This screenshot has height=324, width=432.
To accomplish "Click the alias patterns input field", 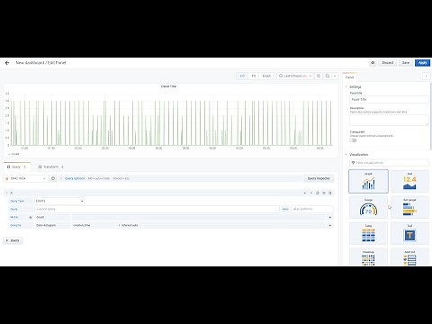I will click(x=312, y=209).
